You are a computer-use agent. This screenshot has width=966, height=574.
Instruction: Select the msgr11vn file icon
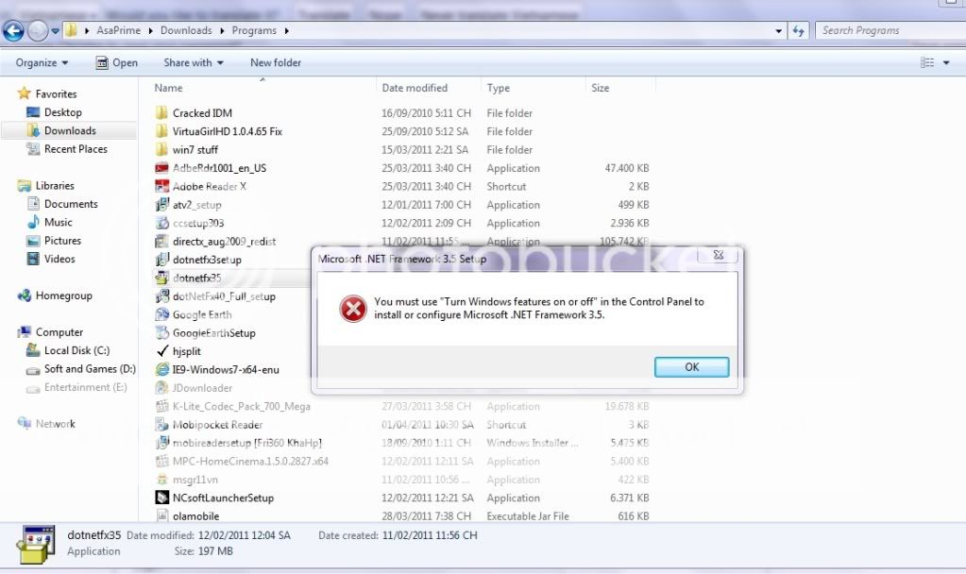point(161,480)
